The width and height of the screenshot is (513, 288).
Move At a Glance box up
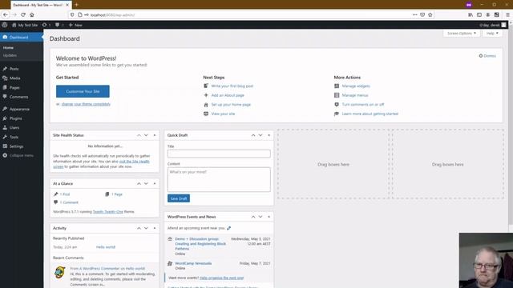click(139, 184)
